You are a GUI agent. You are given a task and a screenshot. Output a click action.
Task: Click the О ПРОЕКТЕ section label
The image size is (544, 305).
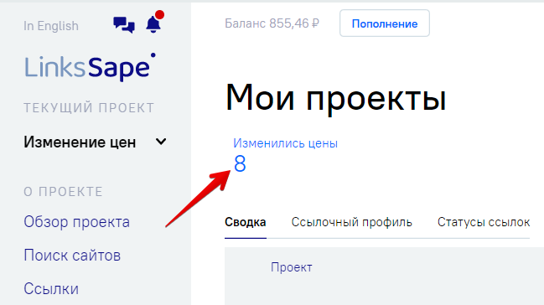pyautogui.click(x=63, y=192)
